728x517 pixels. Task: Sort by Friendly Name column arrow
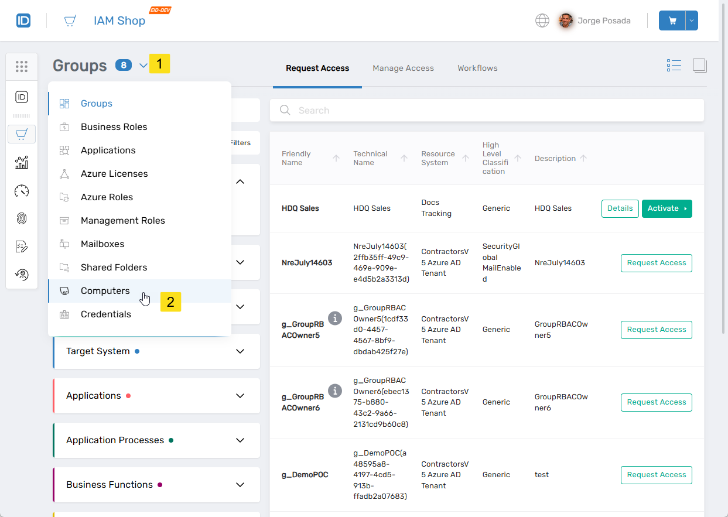(x=336, y=158)
